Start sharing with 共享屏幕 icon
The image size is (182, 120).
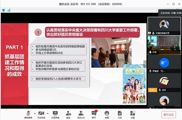coord(55,113)
